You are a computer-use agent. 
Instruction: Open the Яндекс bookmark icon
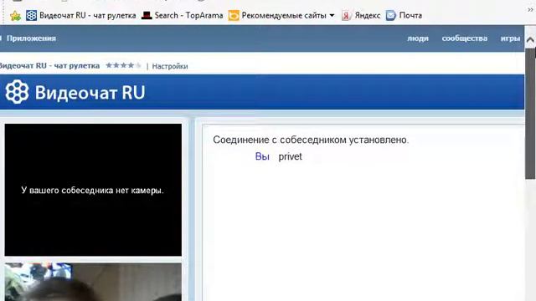[x=346, y=15]
